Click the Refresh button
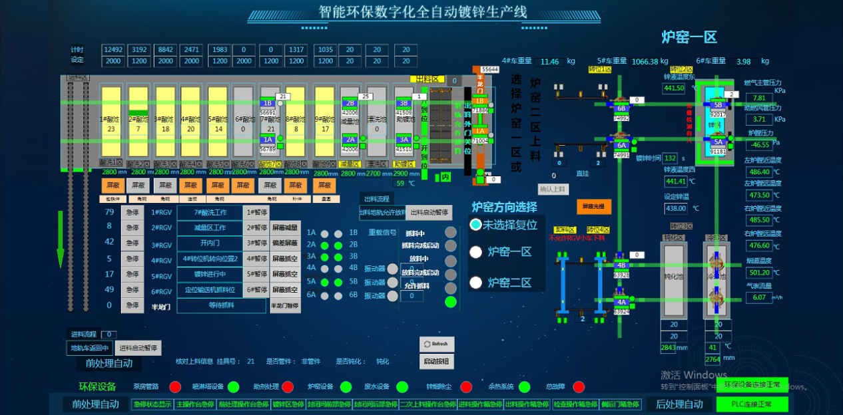 437,344
